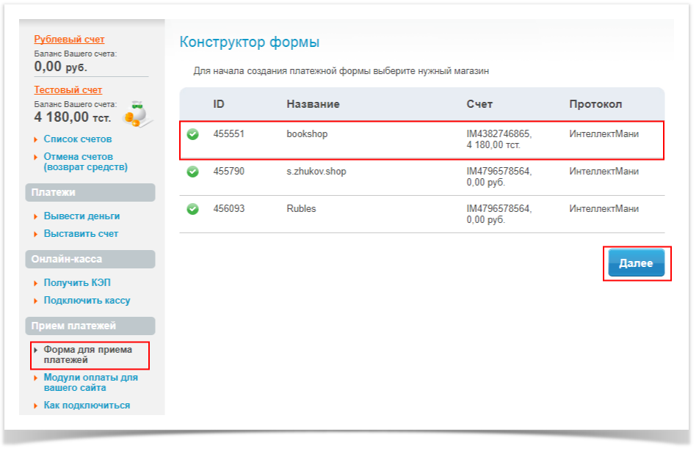Click the coins icon near Тестовый счет balance
The height and width of the screenshot is (451, 699).
(137, 114)
